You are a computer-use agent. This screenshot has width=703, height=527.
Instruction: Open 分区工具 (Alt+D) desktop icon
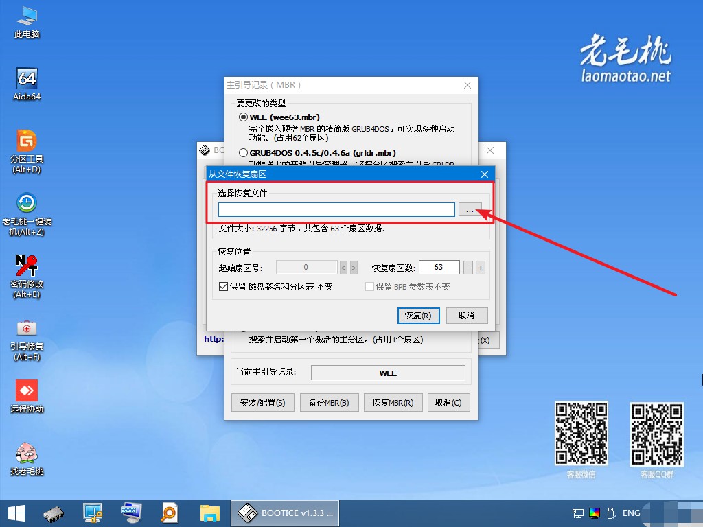(27, 152)
